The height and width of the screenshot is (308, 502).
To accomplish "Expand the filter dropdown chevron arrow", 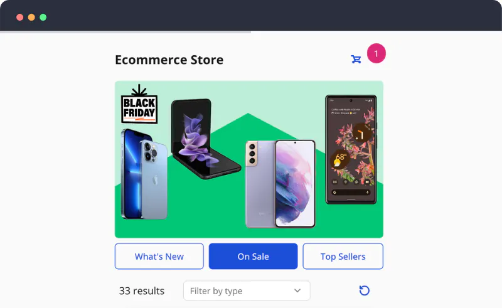I will click(297, 290).
